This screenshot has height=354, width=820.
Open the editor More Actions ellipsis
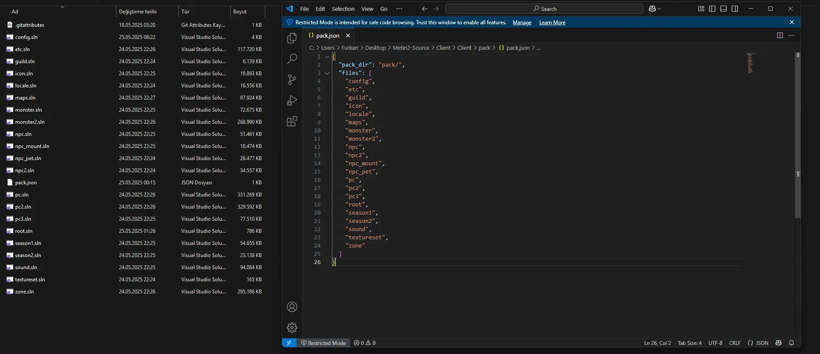(x=791, y=35)
